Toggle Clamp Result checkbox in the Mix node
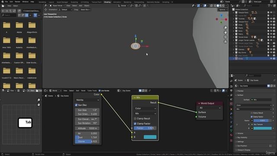The width and height of the screenshot is (277, 156). click(135, 118)
